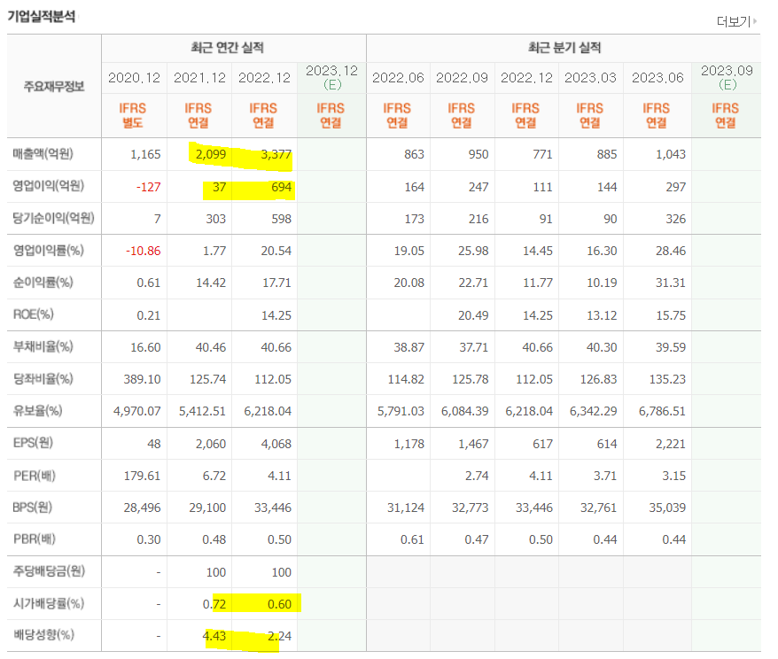The height and width of the screenshot is (659, 778).
Task: Click the 2023.03 quarter column header
Action: [590, 78]
